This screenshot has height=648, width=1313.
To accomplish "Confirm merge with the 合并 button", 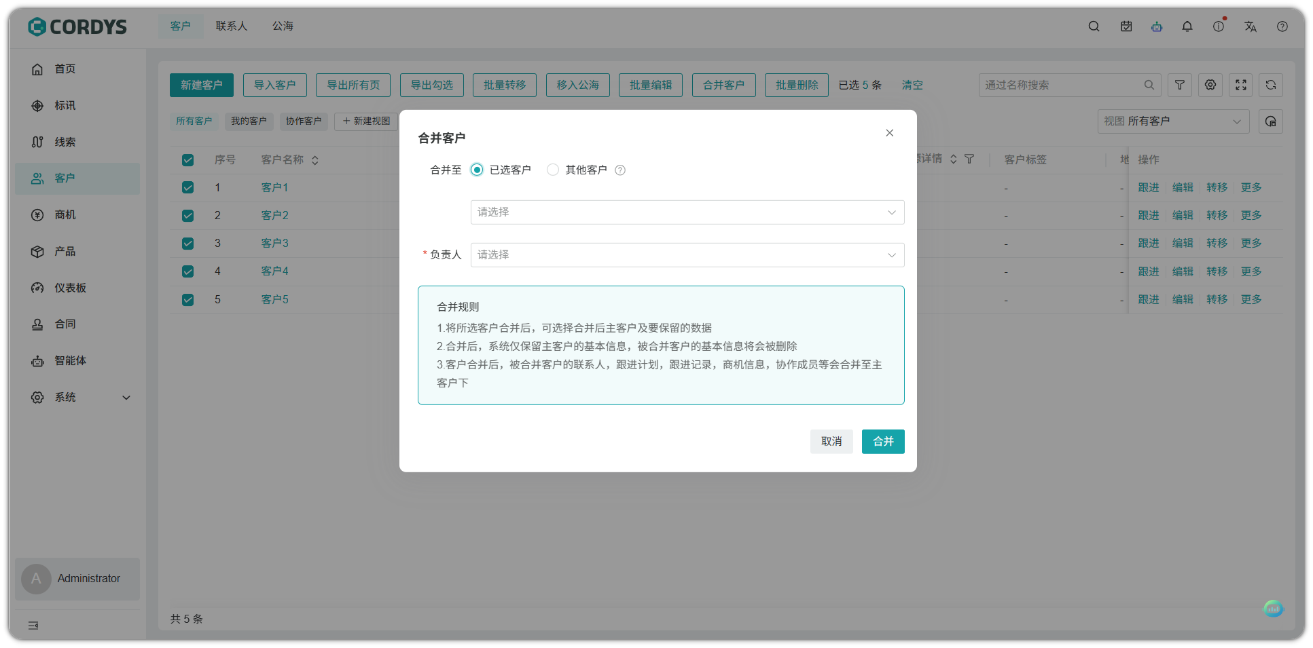I will tap(883, 441).
